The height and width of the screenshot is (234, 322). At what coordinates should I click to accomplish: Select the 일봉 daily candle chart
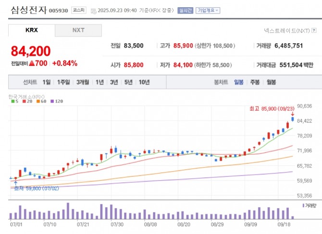tap(238, 82)
